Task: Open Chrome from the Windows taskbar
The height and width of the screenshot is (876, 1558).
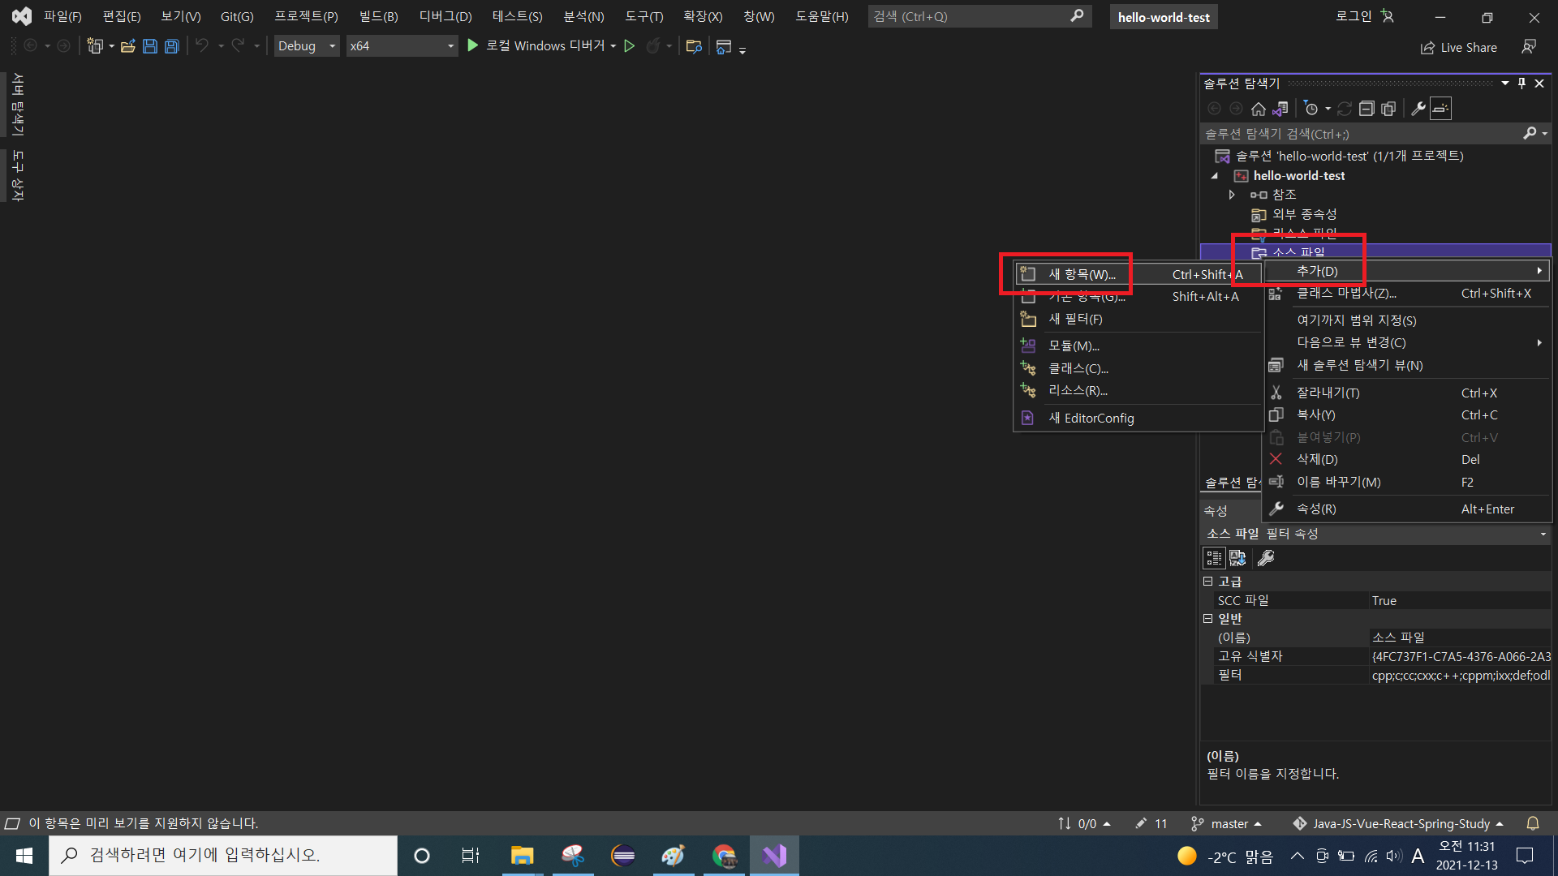Action: [x=724, y=856]
